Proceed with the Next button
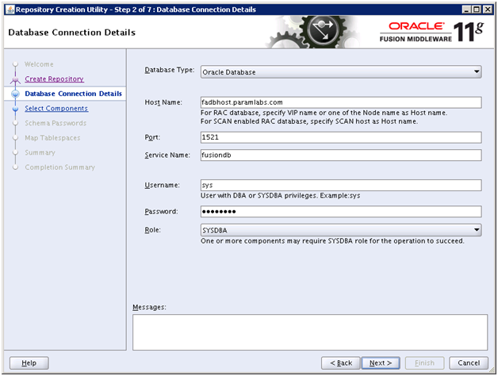 pyautogui.click(x=381, y=363)
